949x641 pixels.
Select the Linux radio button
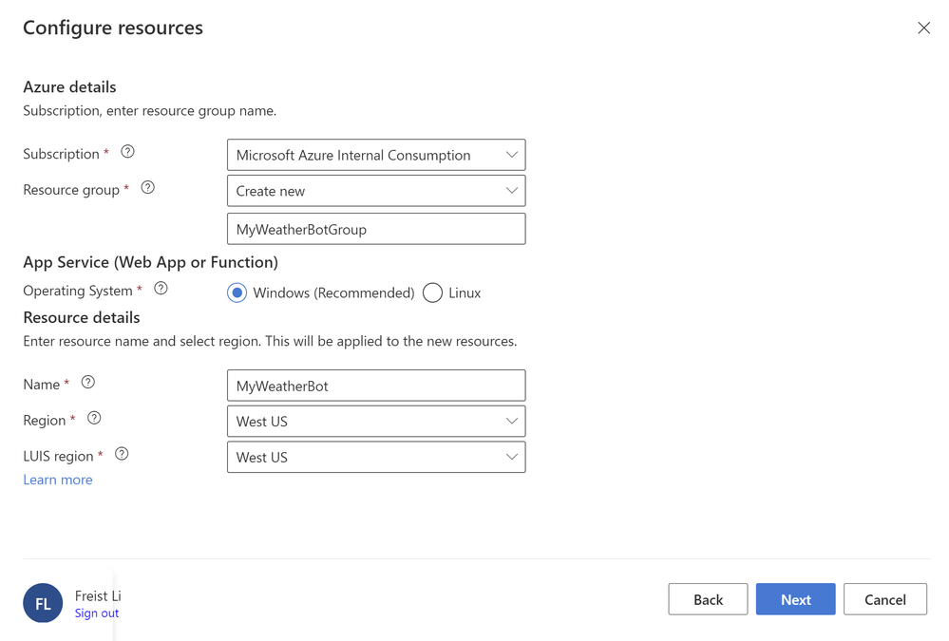tap(433, 292)
